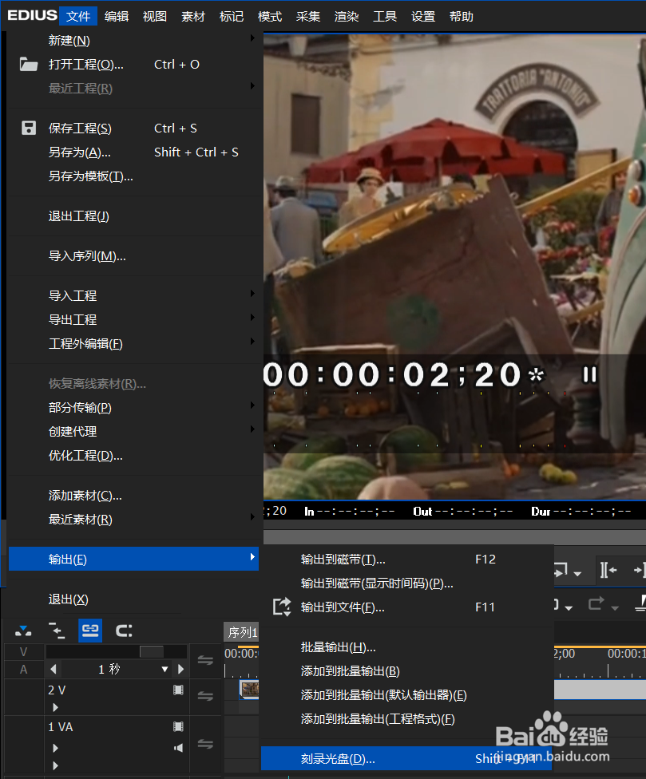646x779 pixels.
Task: Select 导入序列(M)... menu entry
Action: pos(133,256)
